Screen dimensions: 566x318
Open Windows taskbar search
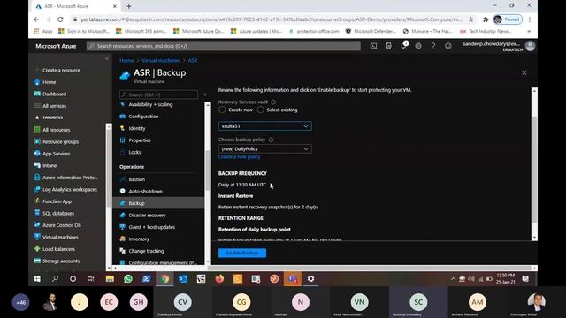coord(55,279)
